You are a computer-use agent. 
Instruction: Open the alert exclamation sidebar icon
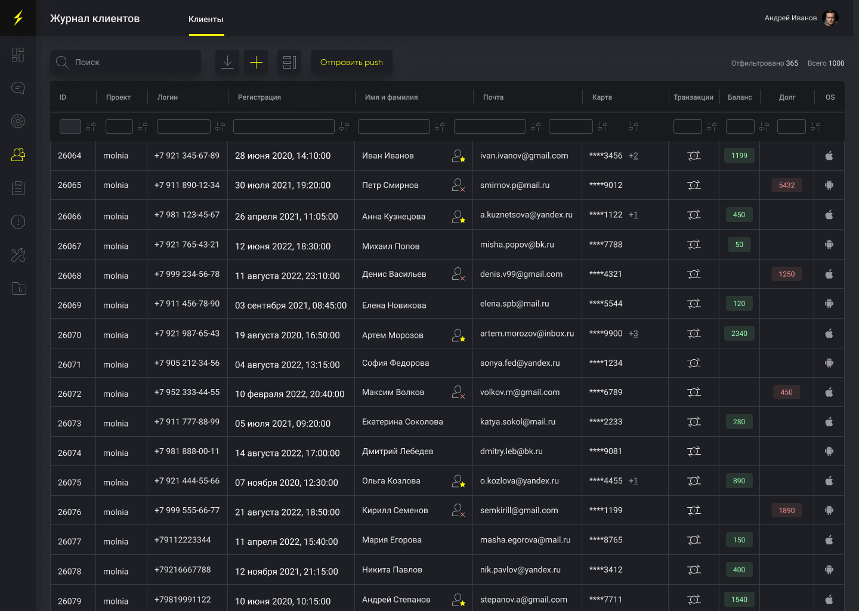tap(18, 221)
